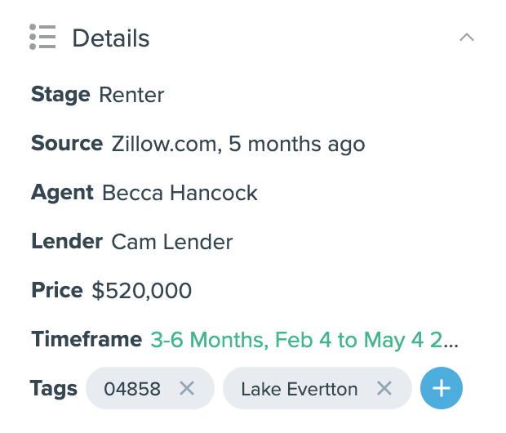Remove the Lake Evertton tag
This screenshot has height=433, width=506.
(x=384, y=388)
